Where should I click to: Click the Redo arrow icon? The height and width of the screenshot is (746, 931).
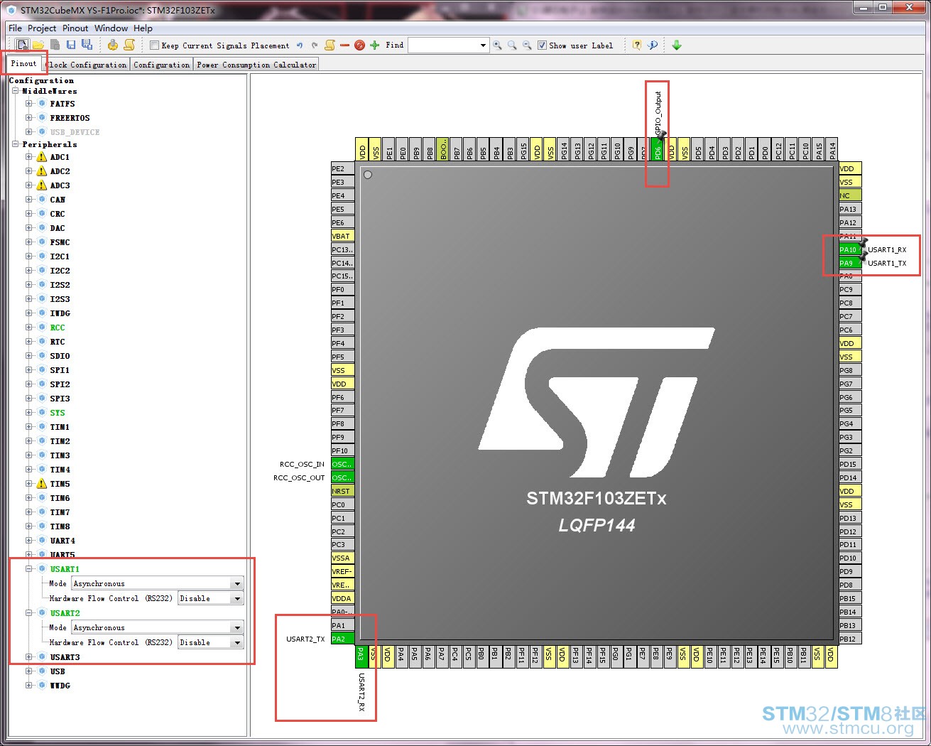315,45
